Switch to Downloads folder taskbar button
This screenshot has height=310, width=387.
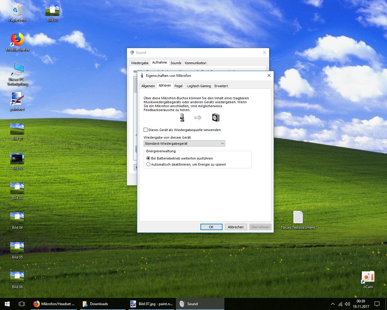tap(102, 304)
